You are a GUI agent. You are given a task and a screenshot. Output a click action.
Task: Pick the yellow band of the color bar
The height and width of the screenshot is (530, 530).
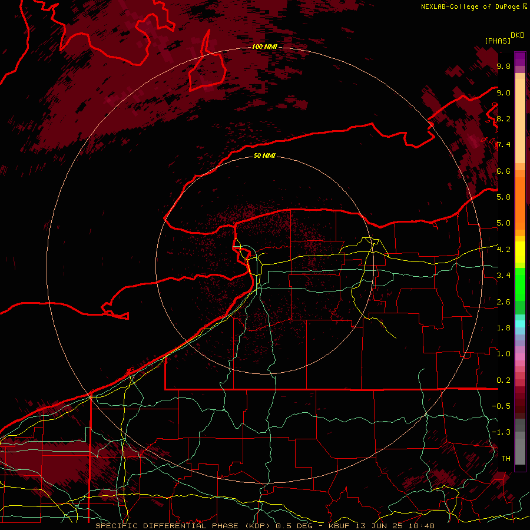pyautogui.click(x=520, y=252)
